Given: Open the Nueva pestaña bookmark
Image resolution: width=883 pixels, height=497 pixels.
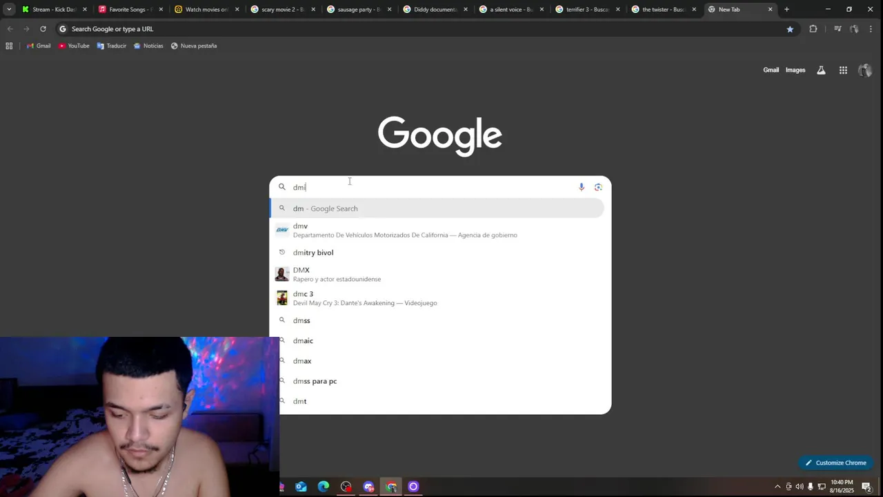Looking at the screenshot, I should pos(194,46).
